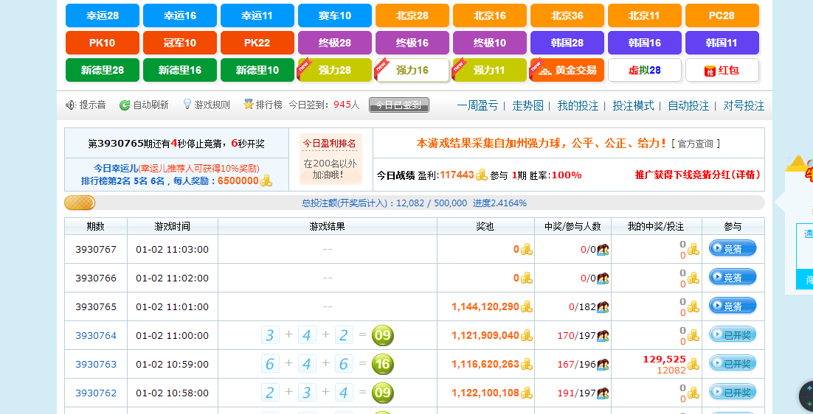Open the 强力16 game tab

tap(412, 71)
